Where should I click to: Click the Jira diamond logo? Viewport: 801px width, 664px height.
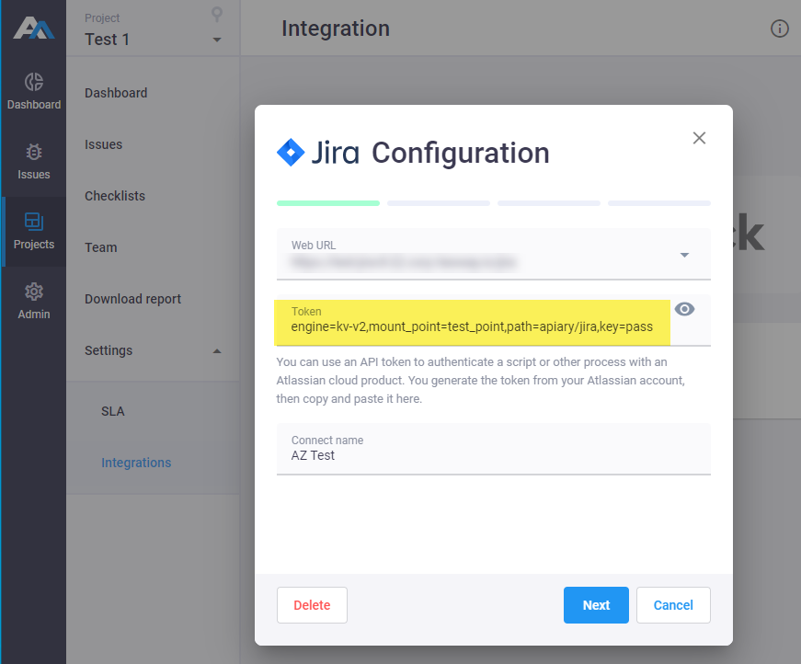point(291,153)
